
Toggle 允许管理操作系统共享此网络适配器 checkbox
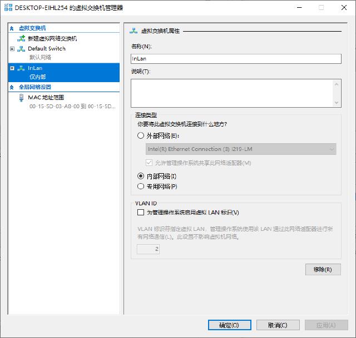coord(149,163)
